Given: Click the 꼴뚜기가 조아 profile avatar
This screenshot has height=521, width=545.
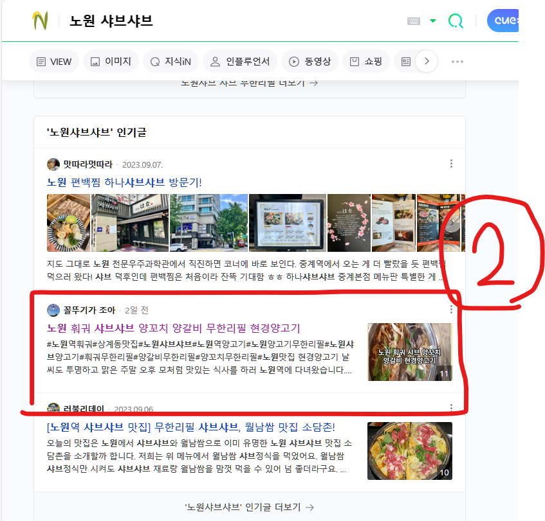Looking at the screenshot, I should [53, 310].
